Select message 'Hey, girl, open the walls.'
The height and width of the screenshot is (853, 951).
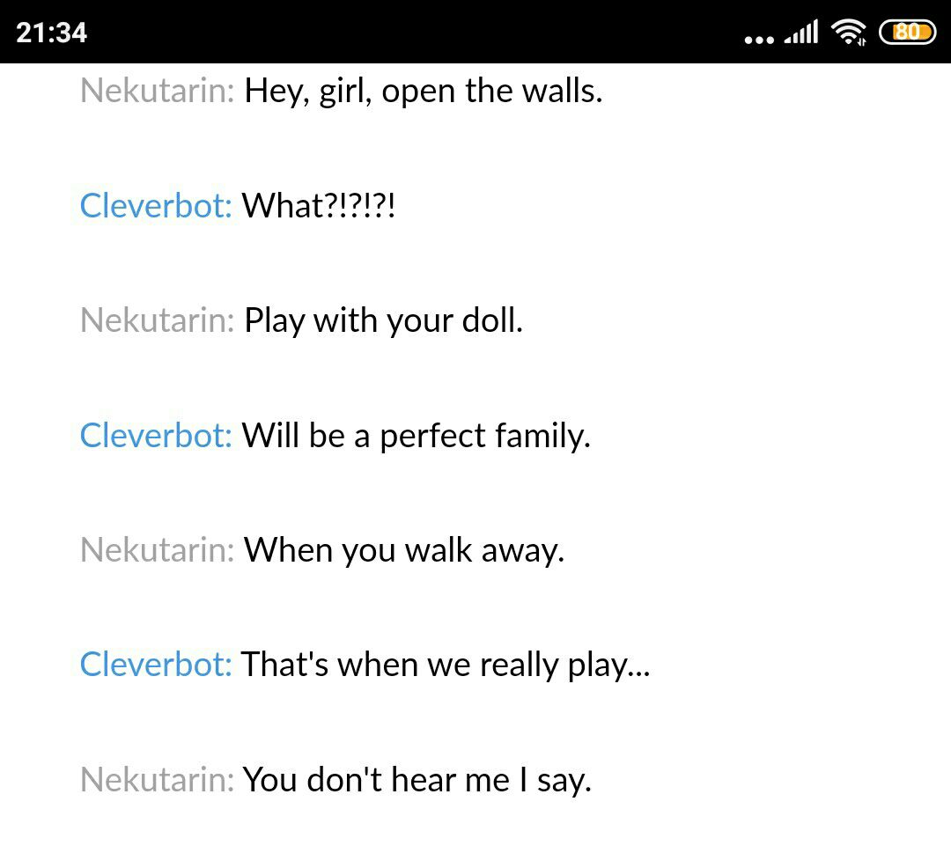[x=424, y=92]
